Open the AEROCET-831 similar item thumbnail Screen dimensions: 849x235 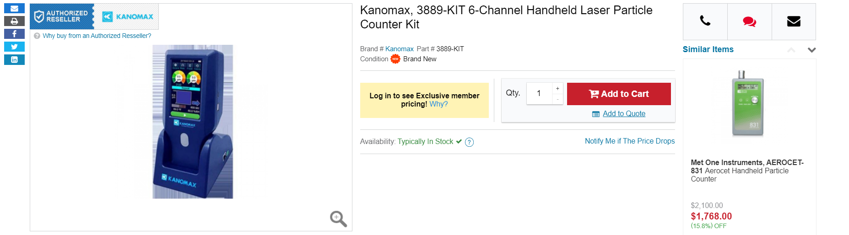click(748, 104)
